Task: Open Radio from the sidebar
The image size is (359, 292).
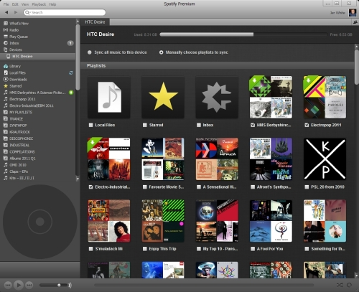Action: pos(14,30)
